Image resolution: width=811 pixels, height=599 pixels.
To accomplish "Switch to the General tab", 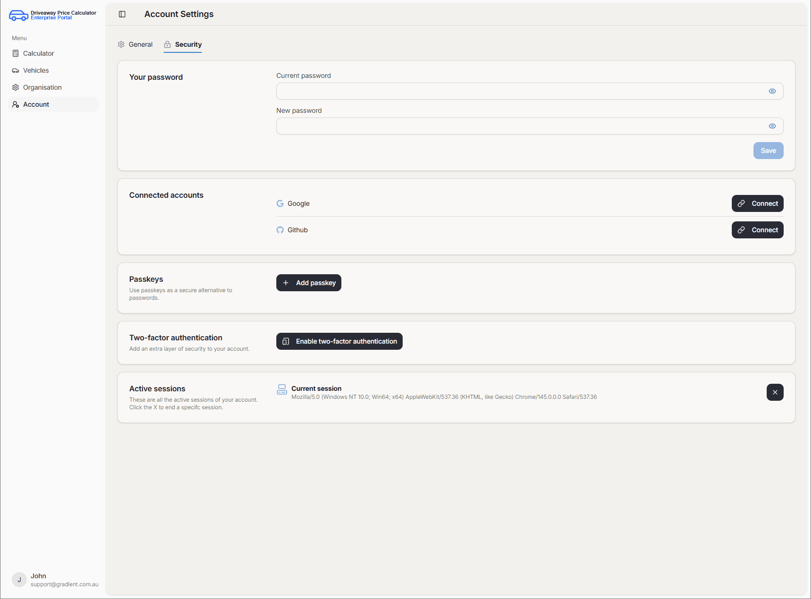I will tap(135, 44).
